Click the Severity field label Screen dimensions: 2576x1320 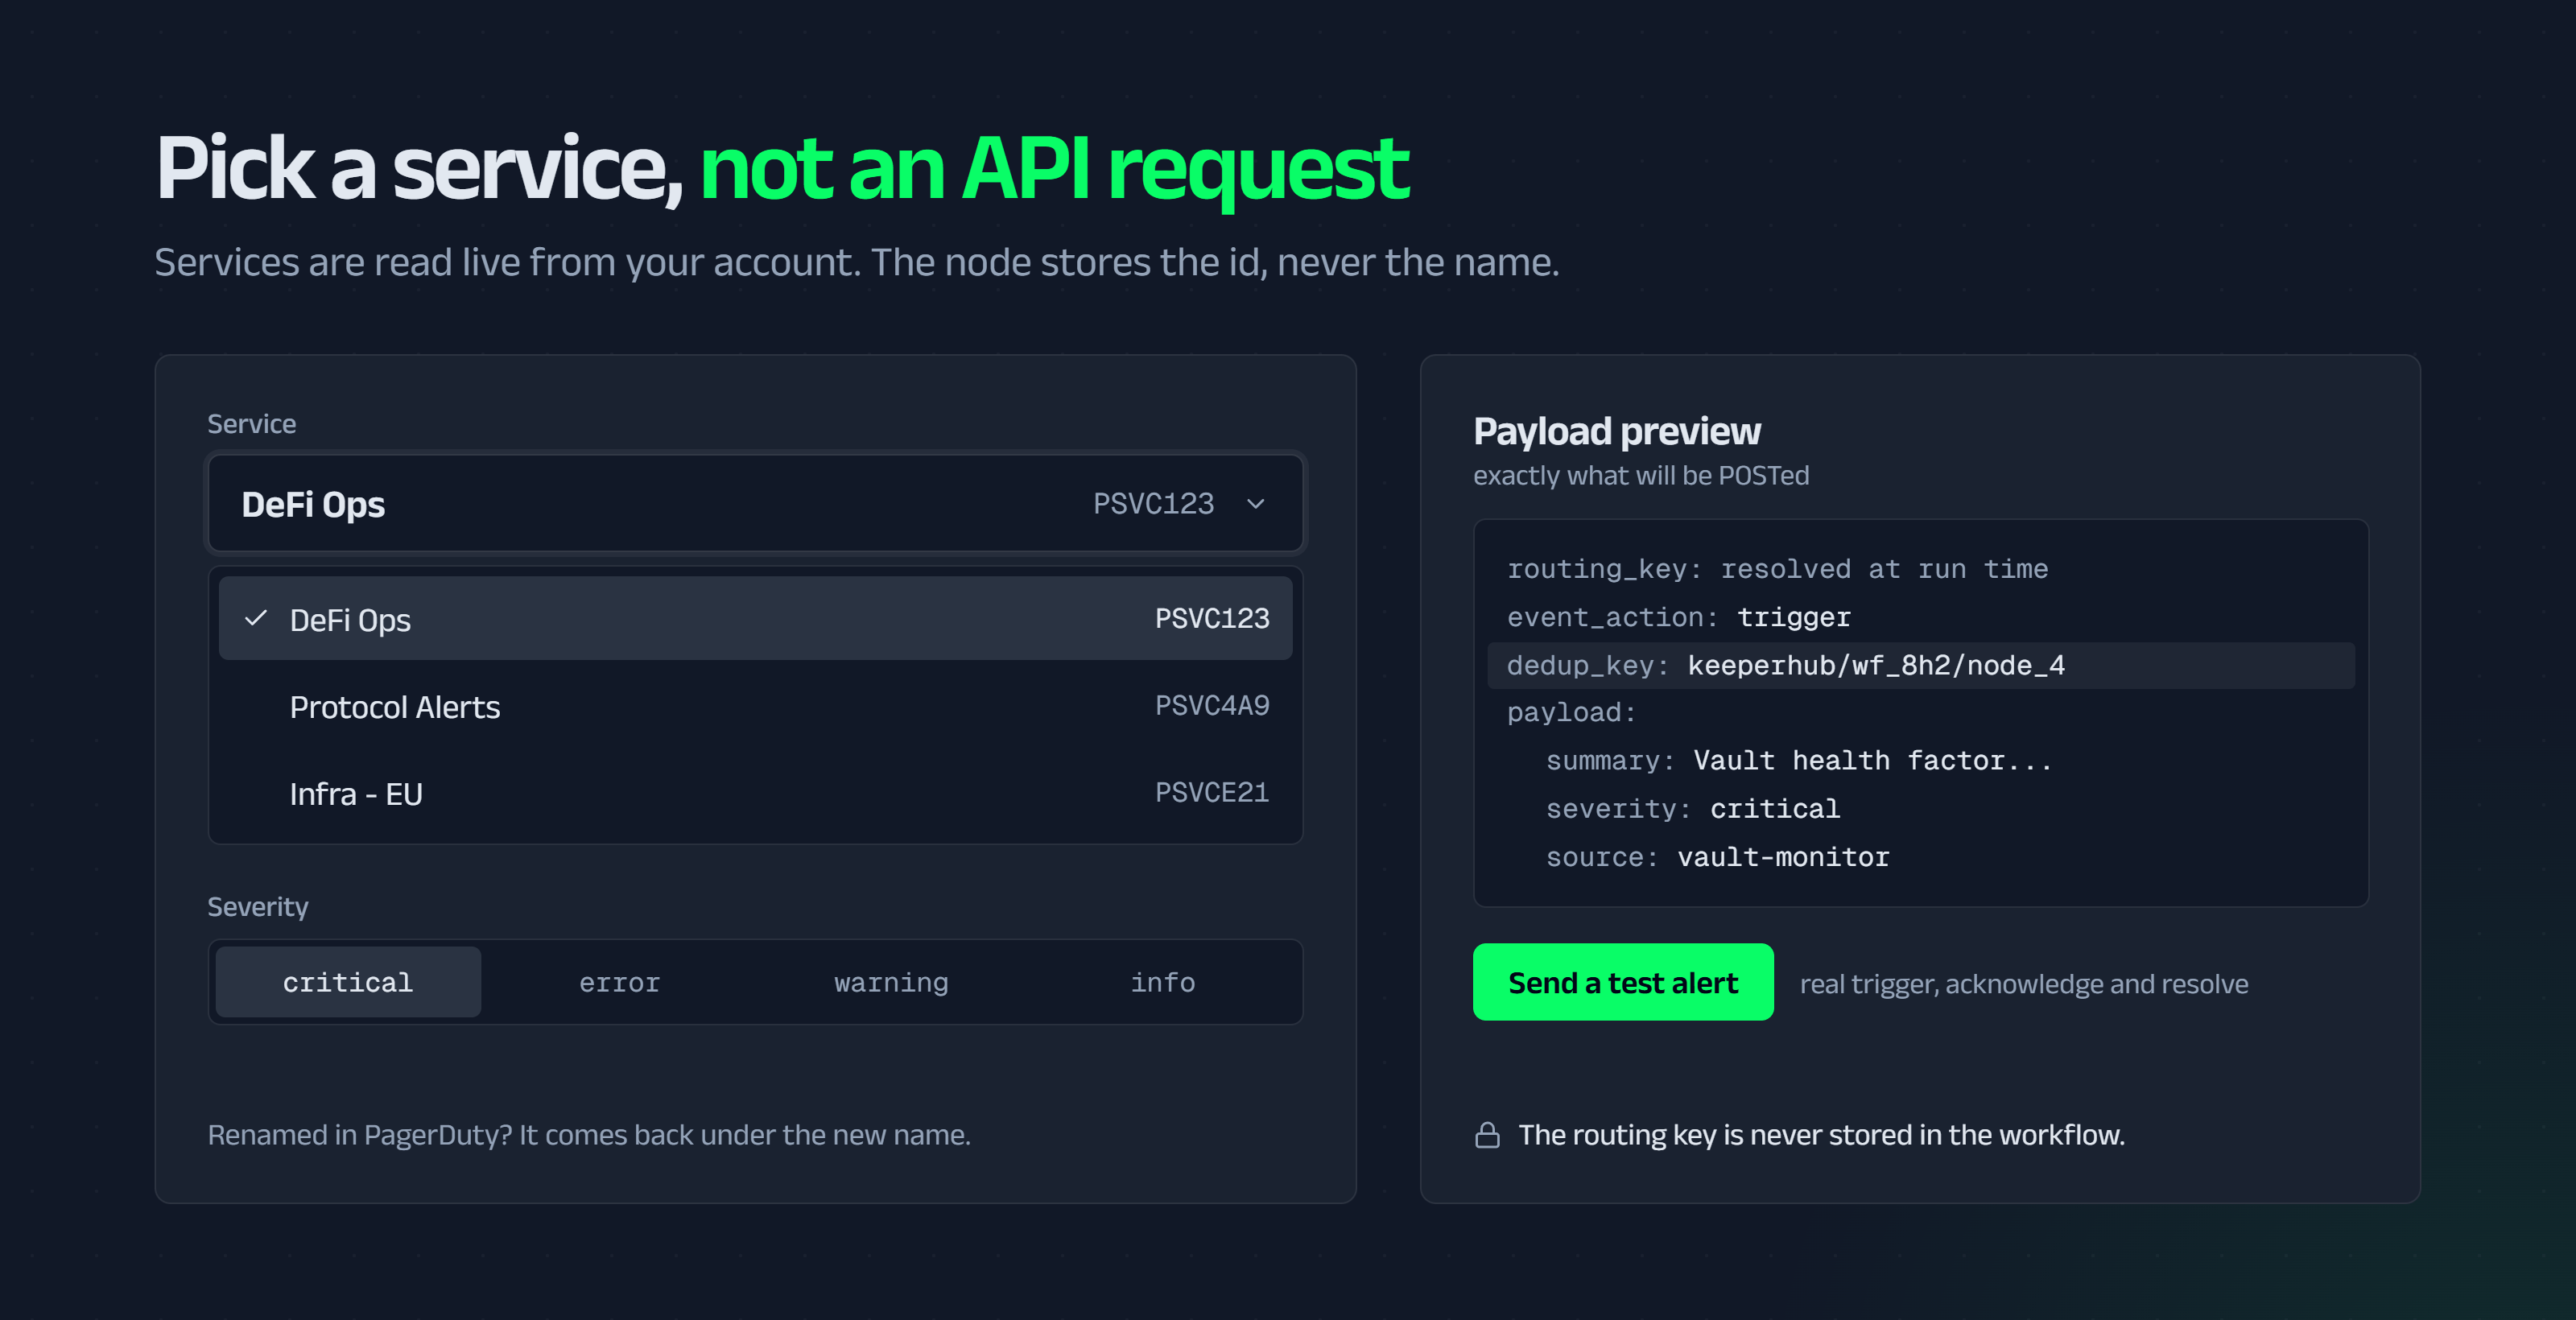coord(257,907)
